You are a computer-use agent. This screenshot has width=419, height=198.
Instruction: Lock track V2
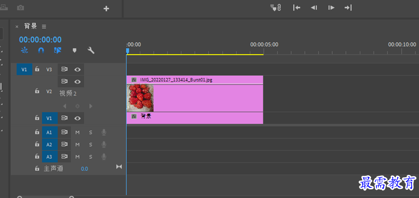pyautogui.click(x=37, y=91)
